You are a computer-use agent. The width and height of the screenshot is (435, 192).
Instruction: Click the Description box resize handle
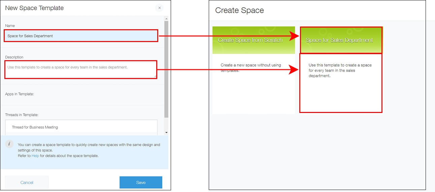155,77
